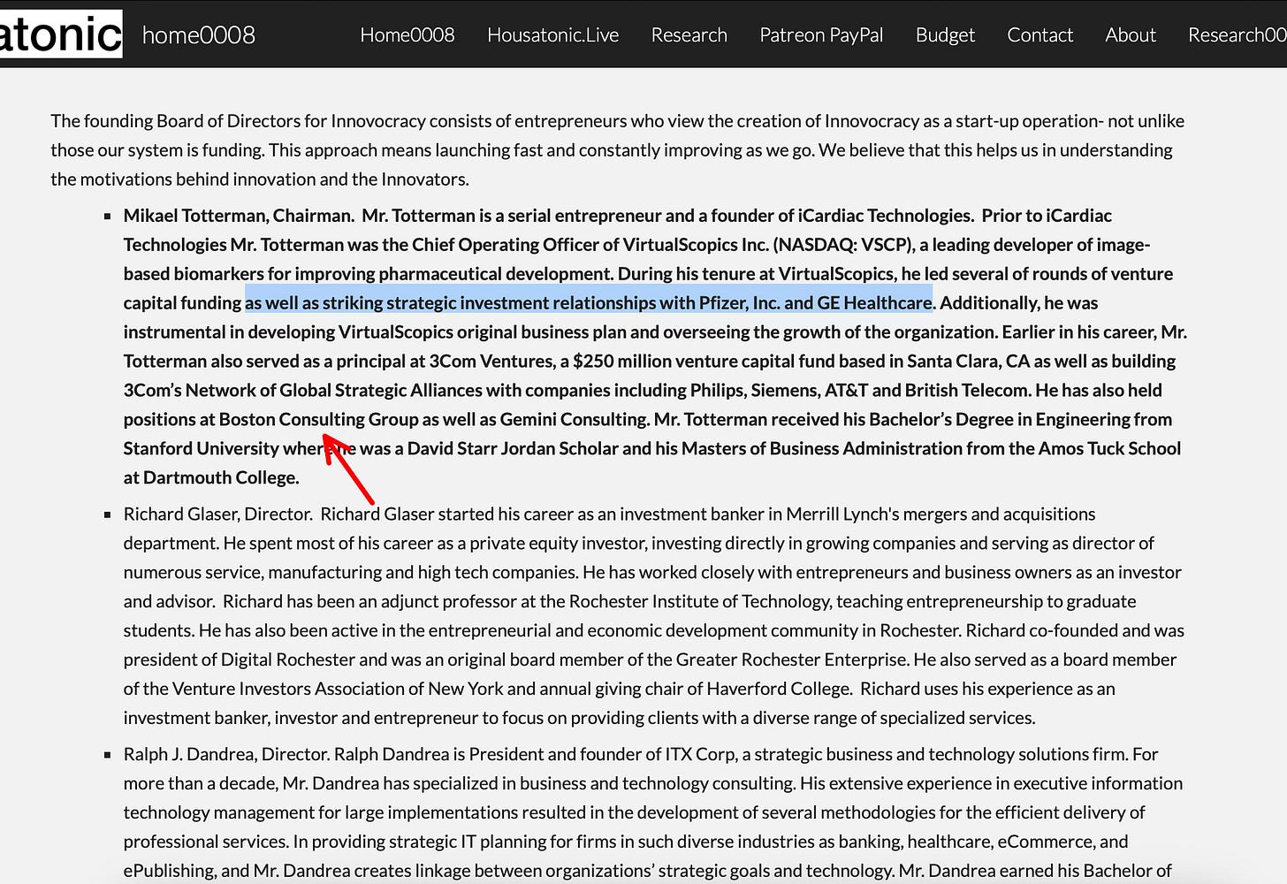1287x884 pixels.
Task: Click the words 'Greater Rochester Enterprise'
Action: click(792, 659)
